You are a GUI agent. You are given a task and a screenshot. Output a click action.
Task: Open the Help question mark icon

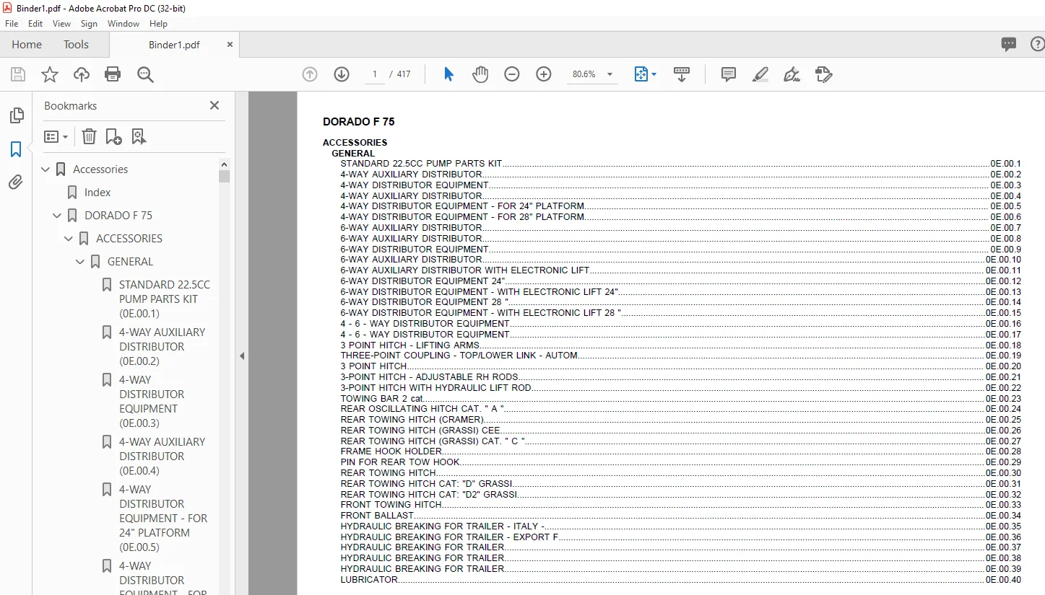point(1038,45)
